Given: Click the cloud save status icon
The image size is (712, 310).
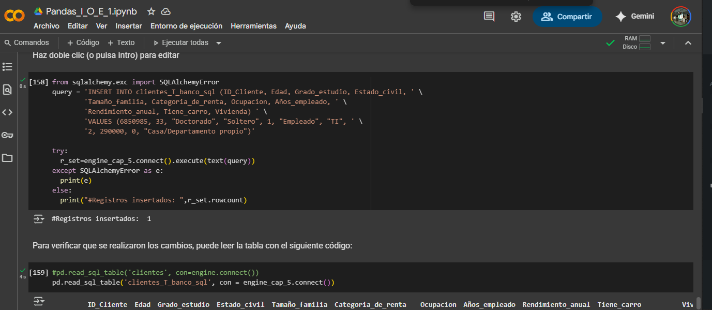Looking at the screenshot, I should 165,11.
